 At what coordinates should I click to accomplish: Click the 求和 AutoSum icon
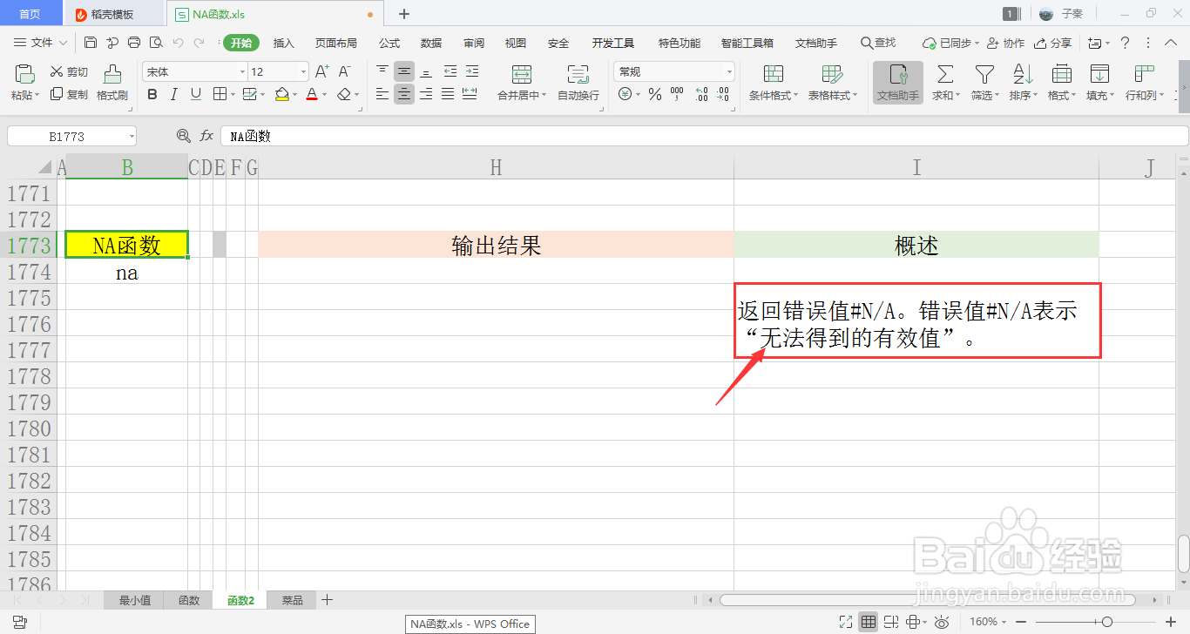point(943,83)
